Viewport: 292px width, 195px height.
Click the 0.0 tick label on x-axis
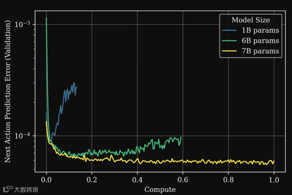(x=46, y=180)
